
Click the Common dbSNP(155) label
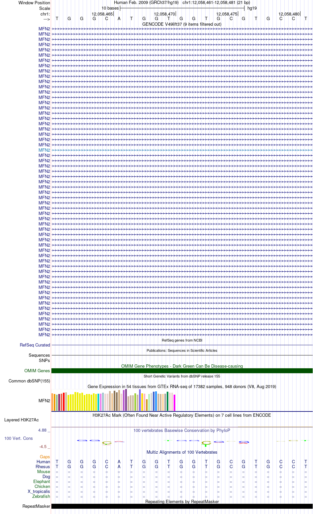[x=29, y=381]
